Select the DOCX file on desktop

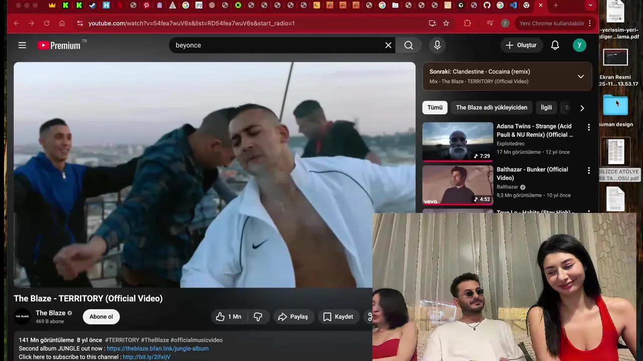(615, 199)
